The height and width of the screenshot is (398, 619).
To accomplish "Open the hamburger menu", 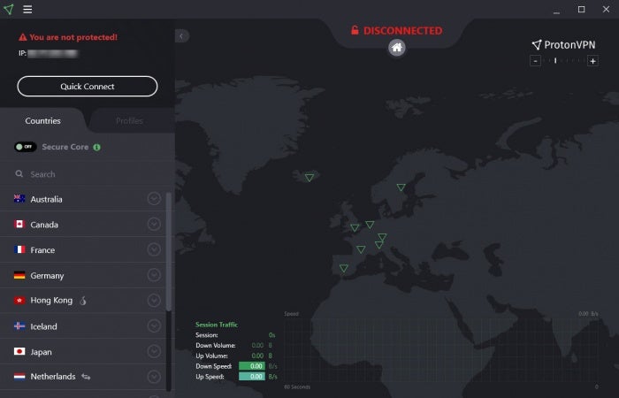I will [x=27, y=9].
